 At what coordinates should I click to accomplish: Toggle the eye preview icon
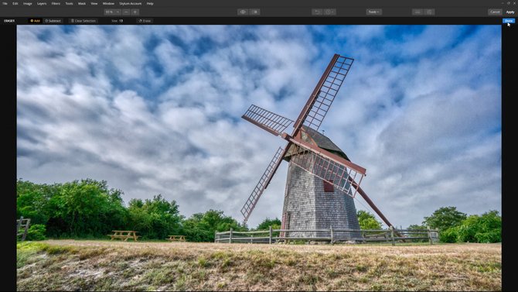click(243, 12)
